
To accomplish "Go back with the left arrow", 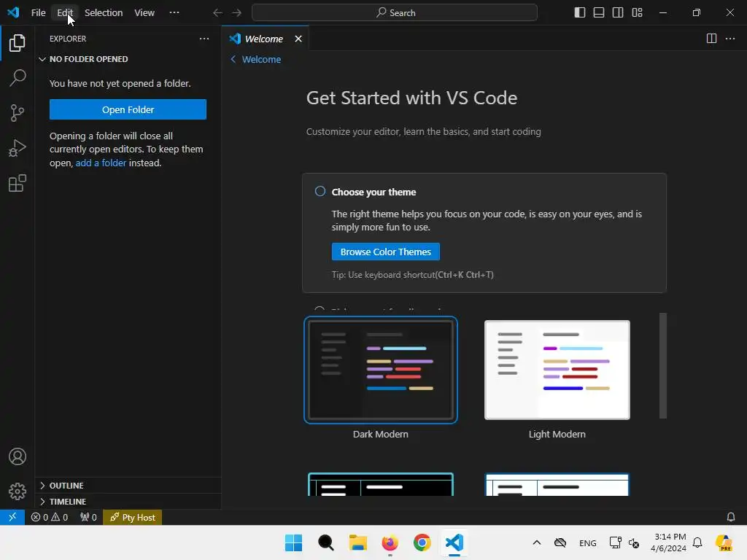I will (x=217, y=13).
